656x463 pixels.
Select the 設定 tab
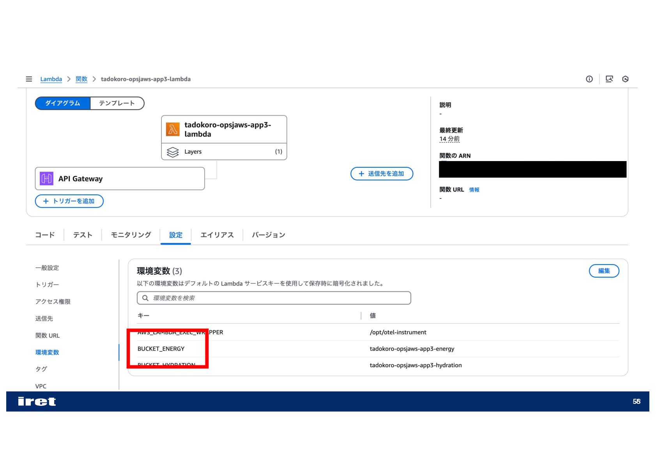(176, 235)
